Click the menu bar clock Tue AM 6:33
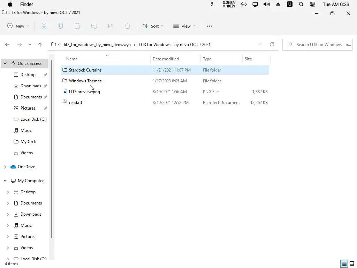Screen dimensions: 357x268 point(336,4)
